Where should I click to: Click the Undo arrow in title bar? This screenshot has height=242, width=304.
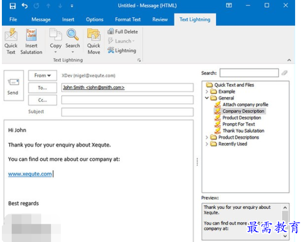[24, 6]
